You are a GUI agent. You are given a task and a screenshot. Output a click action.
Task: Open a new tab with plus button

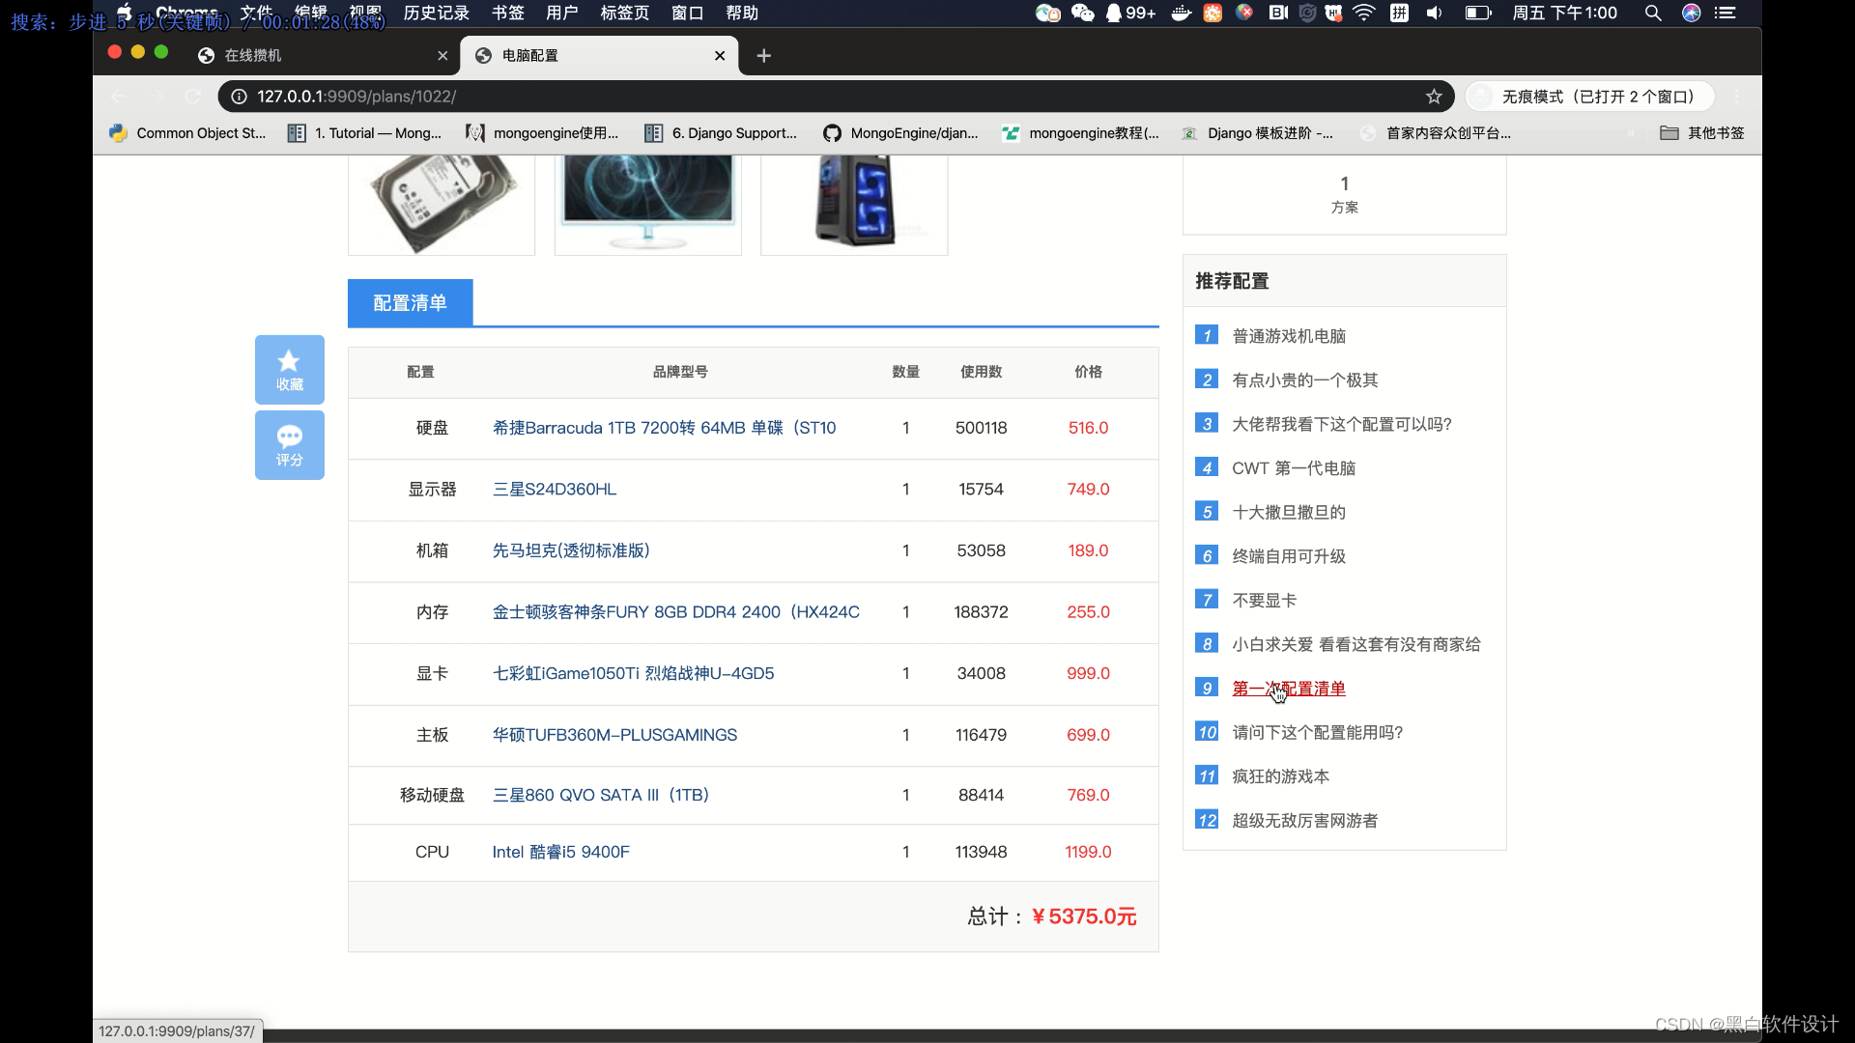(x=764, y=56)
